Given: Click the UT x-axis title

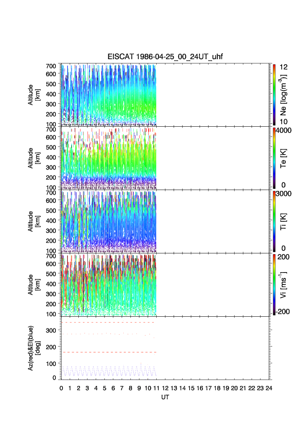Looking at the screenshot, I should (x=165, y=397).
